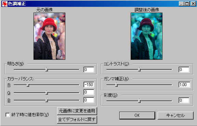Click the ガンマ補正 slider handle
Screen dimensions: 197x126
click(x=117, y=85)
